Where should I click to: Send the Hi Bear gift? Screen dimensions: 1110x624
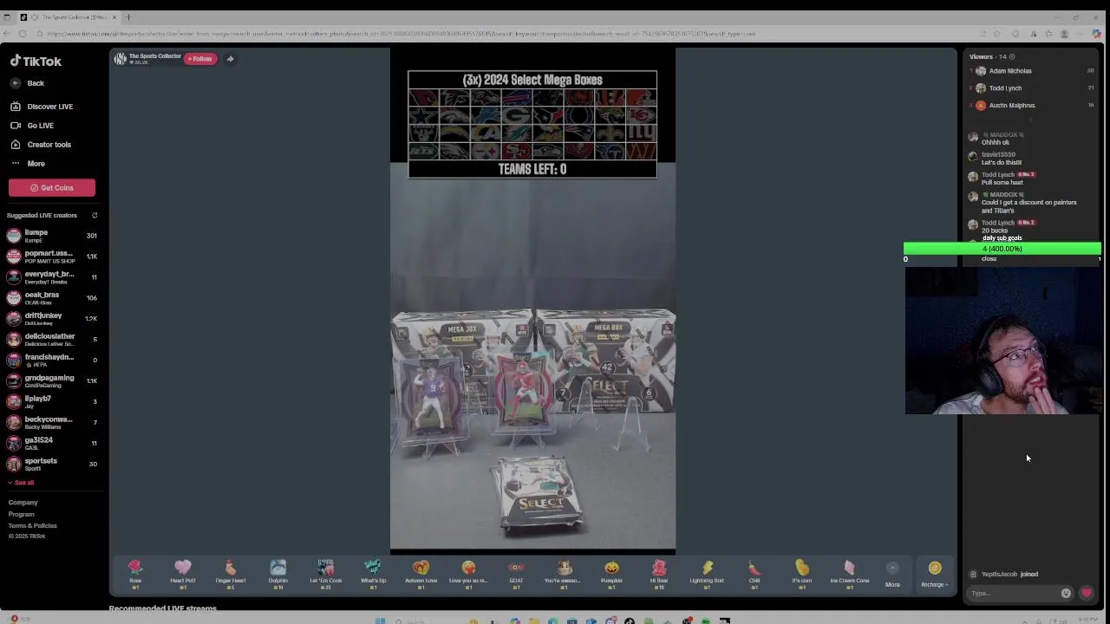(659, 574)
